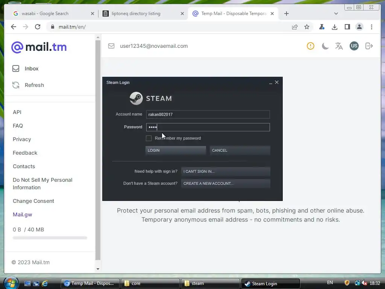Viewport: 385px width, 289px height.
Task: Click the Steam LOGIN button
Action: [176, 150]
